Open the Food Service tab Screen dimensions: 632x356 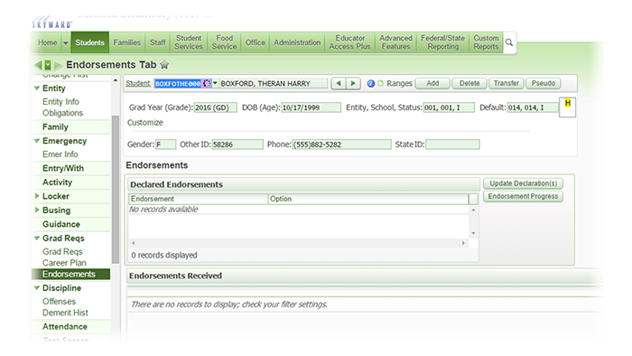coord(224,42)
